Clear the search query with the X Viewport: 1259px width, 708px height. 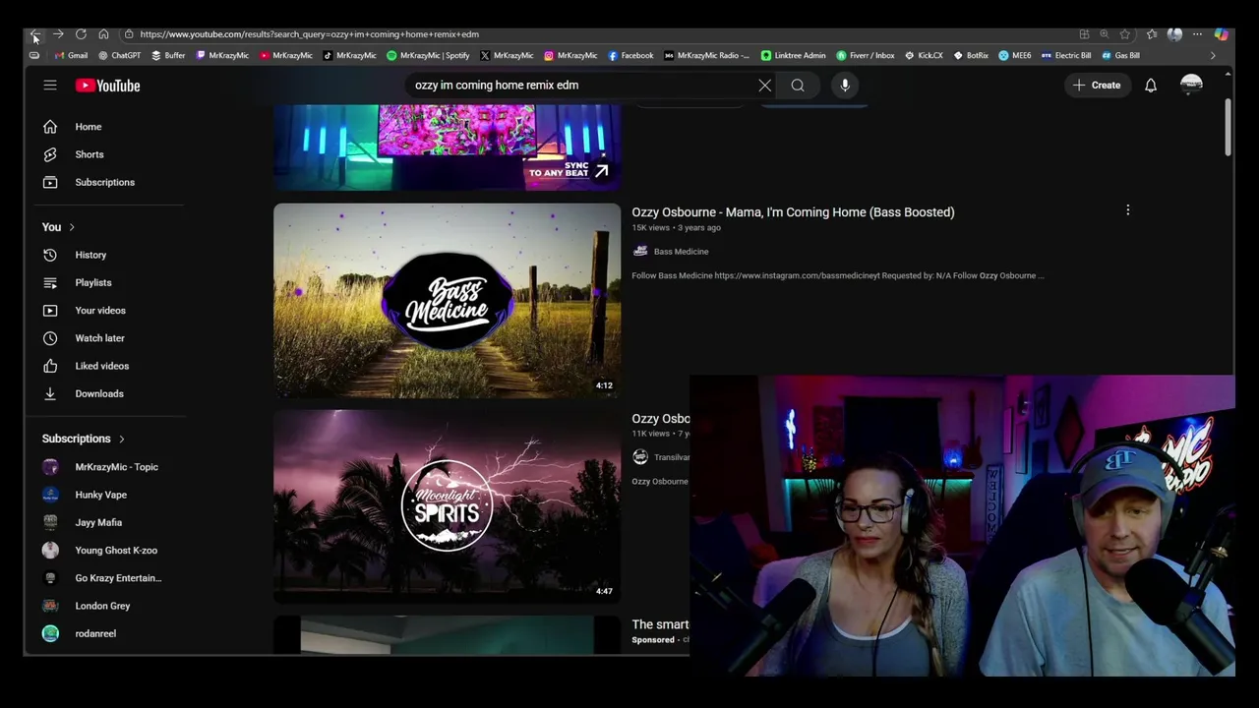[764, 86]
